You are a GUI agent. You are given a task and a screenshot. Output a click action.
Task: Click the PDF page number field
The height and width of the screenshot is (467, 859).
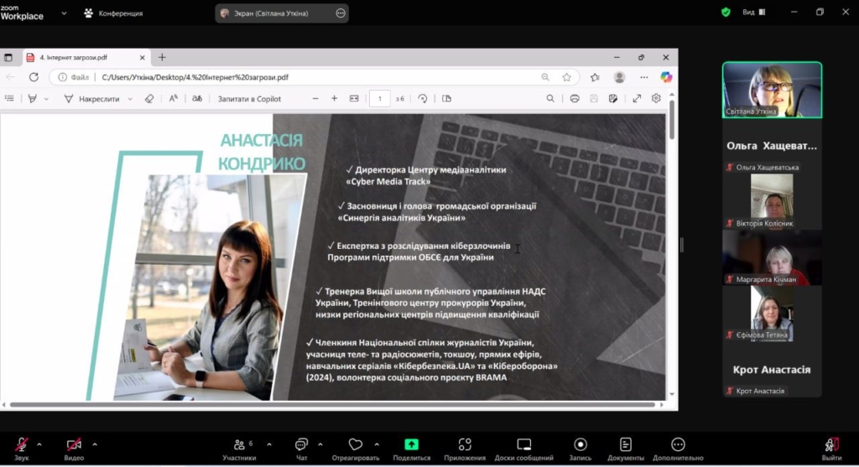(380, 98)
